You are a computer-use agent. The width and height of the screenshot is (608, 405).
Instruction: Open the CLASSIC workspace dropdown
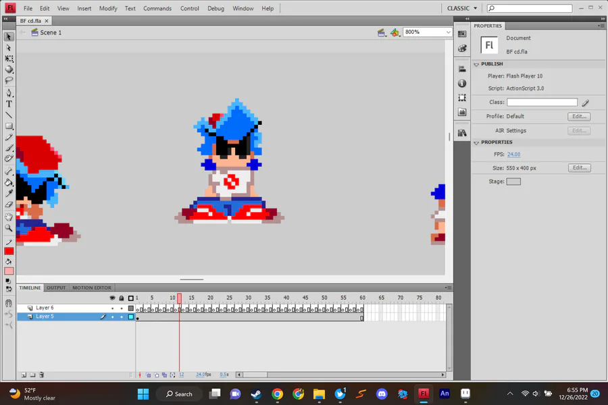(x=462, y=9)
